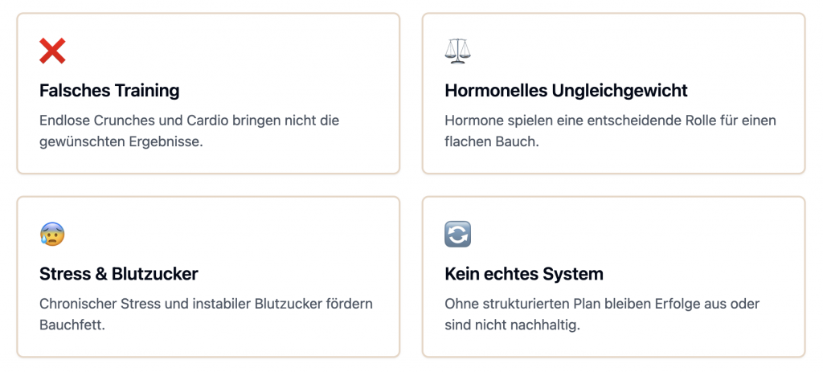Screen dimensions: 823x372
Task: Click the anxious sweating face emoji
Action: coord(52,235)
